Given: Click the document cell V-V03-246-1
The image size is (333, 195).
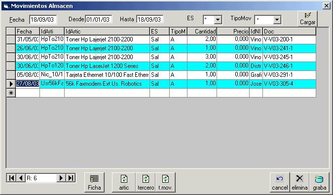Looking at the screenshot, I should pyautogui.click(x=289, y=66).
